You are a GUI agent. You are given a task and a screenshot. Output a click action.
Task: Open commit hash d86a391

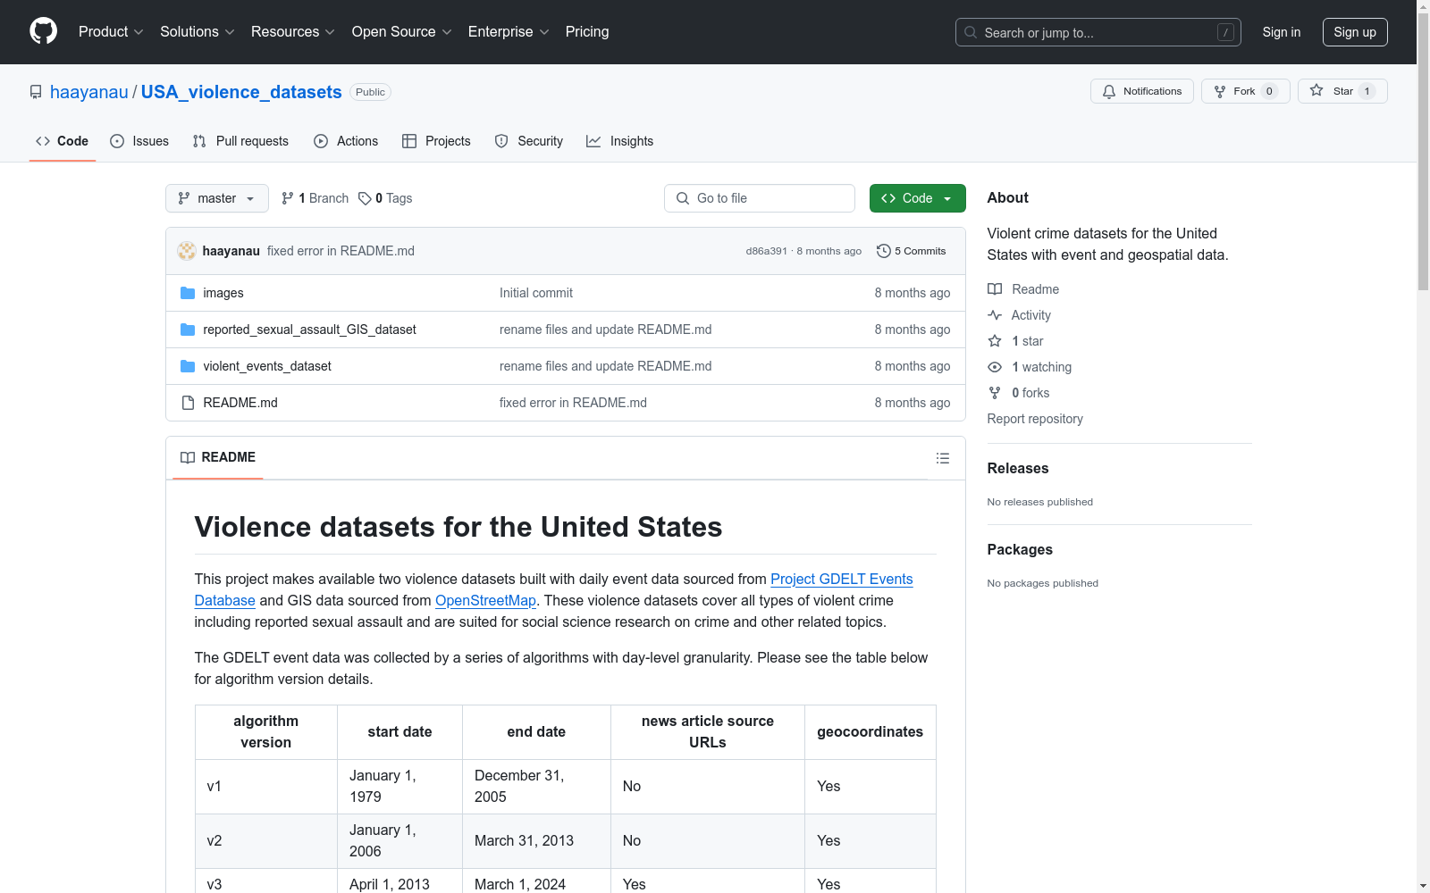pos(766,251)
